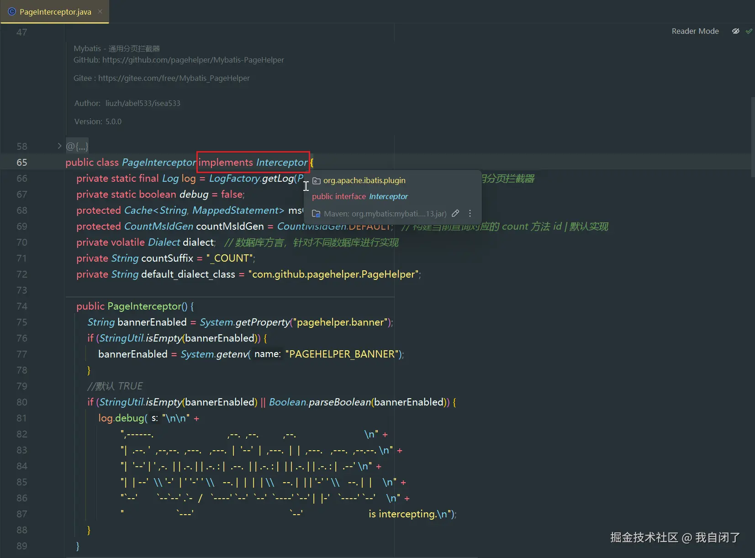Click the countSuffix field name
The width and height of the screenshot is (755, 558).
pos(167,258)
